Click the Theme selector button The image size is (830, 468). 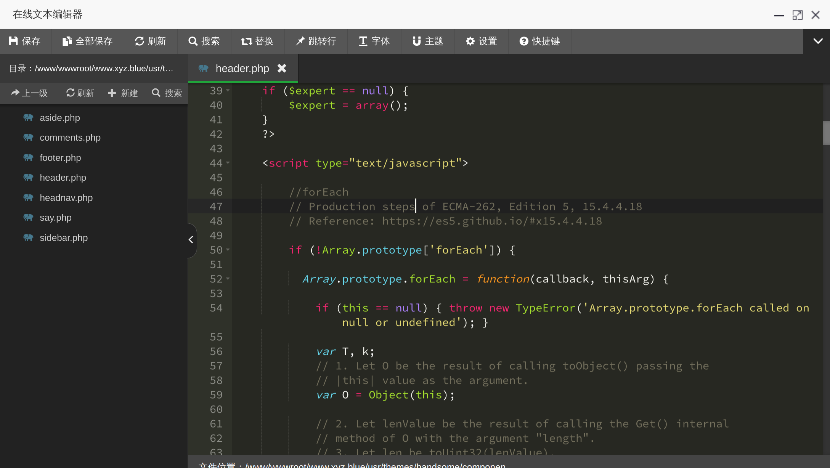429,40
